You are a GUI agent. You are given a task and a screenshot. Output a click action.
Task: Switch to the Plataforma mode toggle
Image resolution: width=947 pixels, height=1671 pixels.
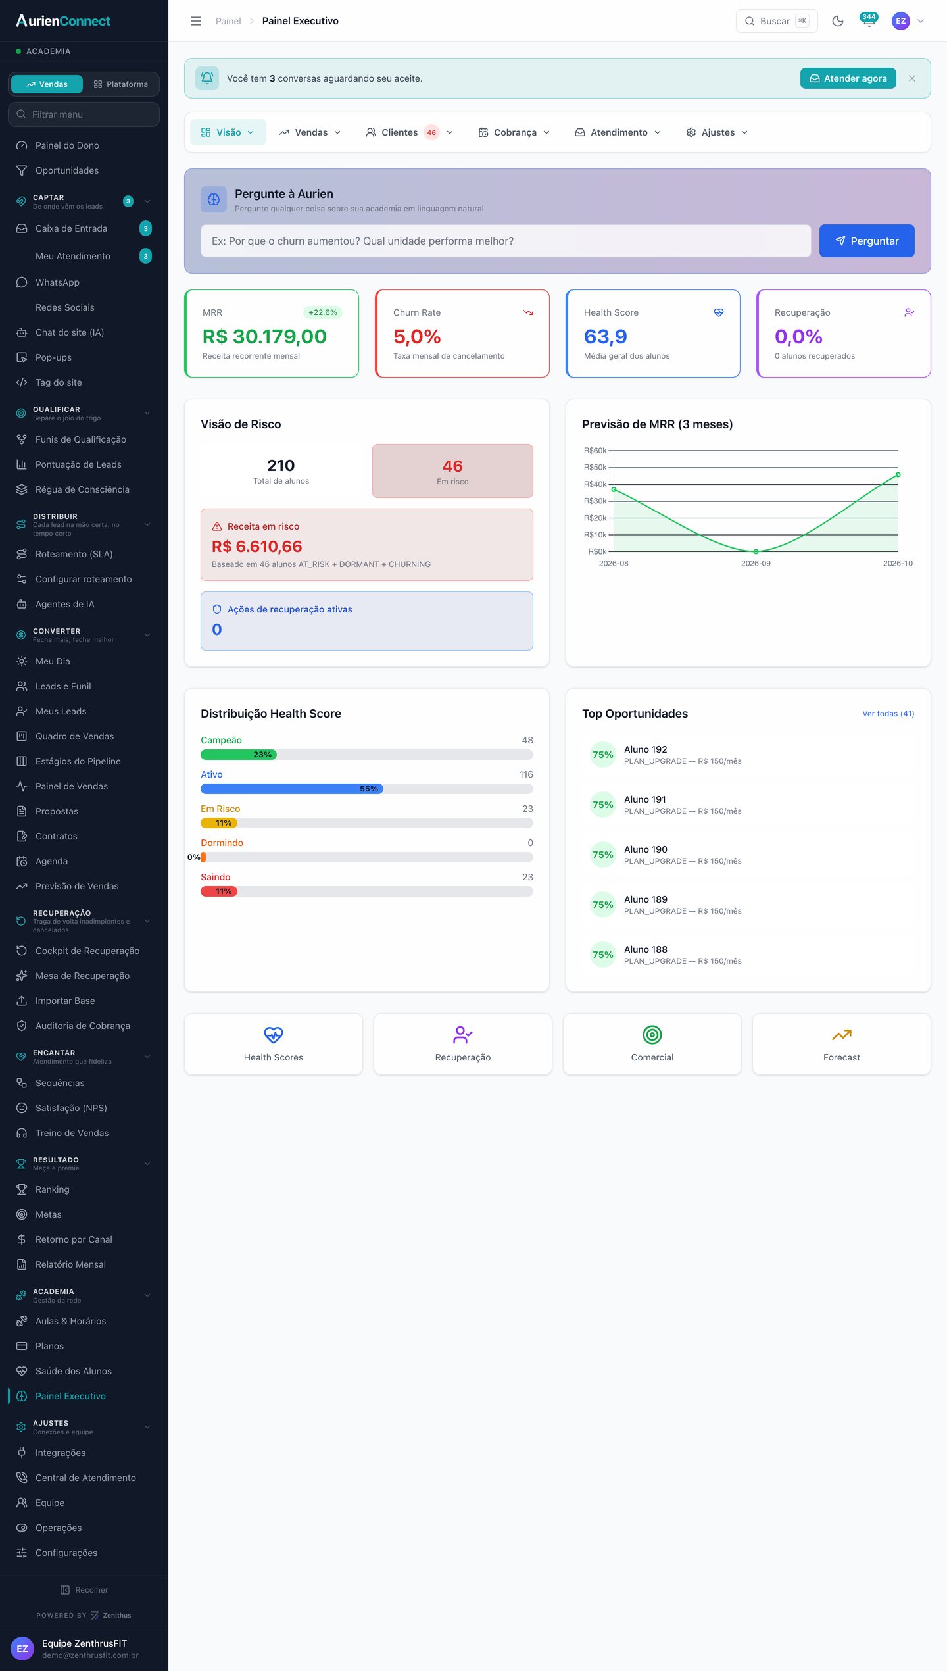[x=121, y=84]
